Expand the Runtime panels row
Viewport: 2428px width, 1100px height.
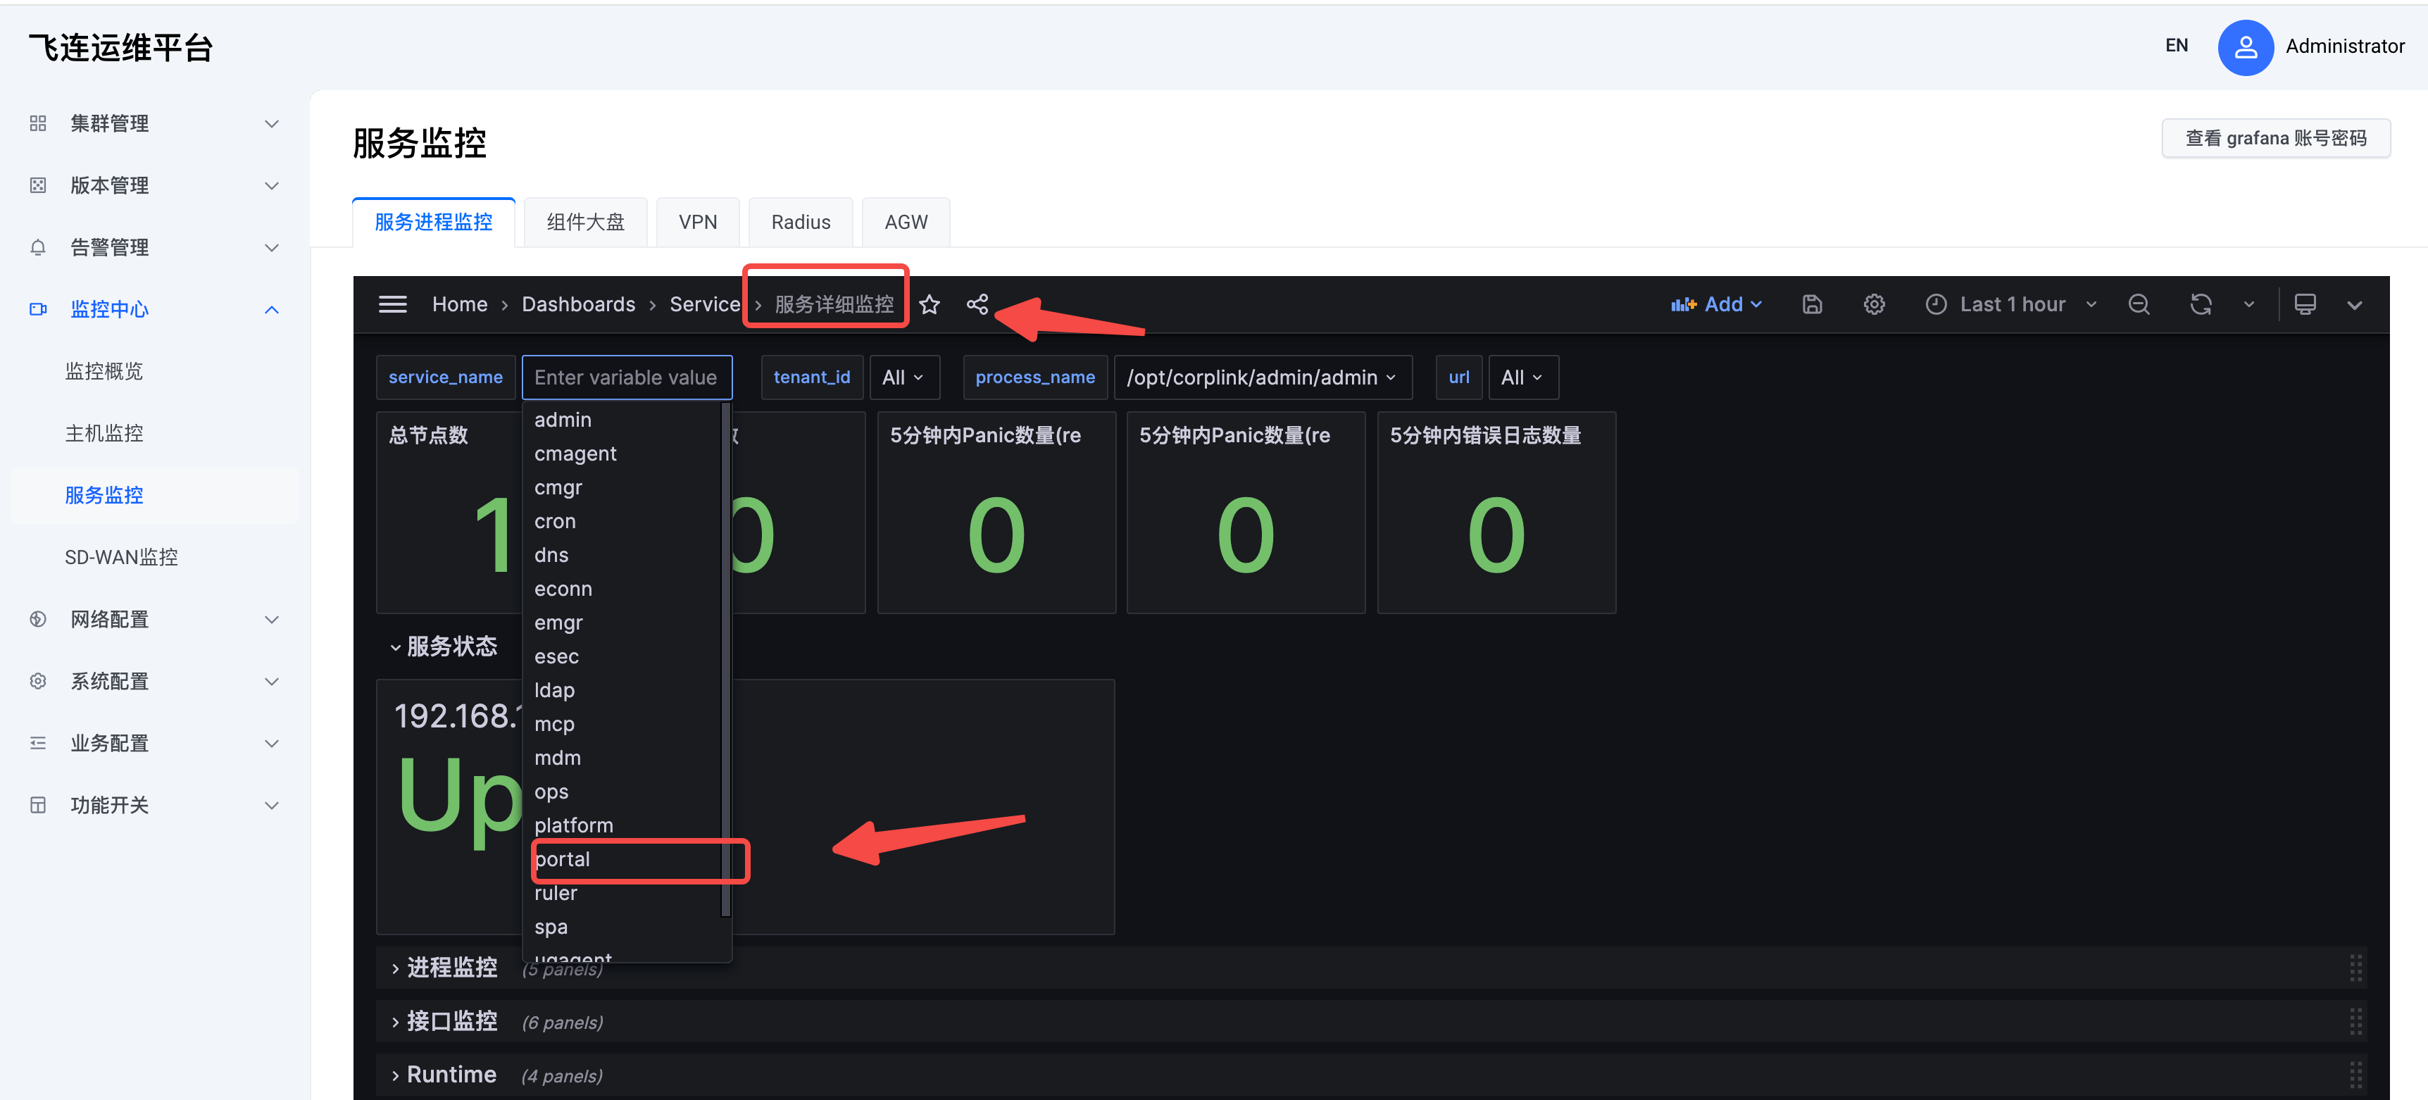point(451,1075)
